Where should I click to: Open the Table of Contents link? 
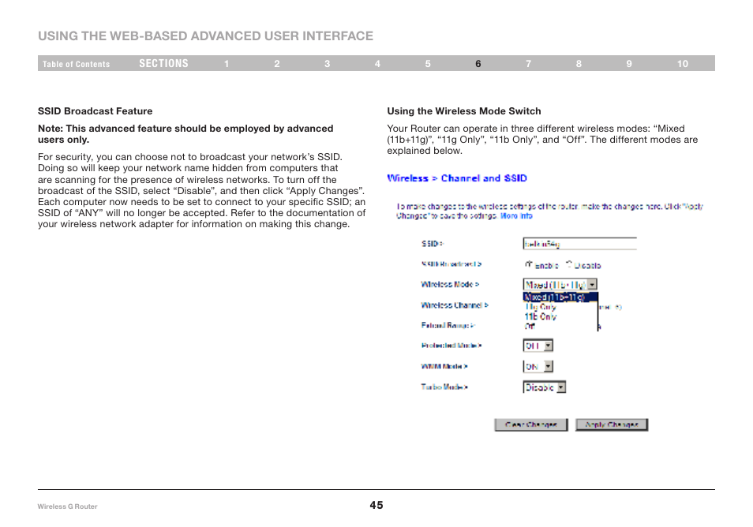(76, 64)
